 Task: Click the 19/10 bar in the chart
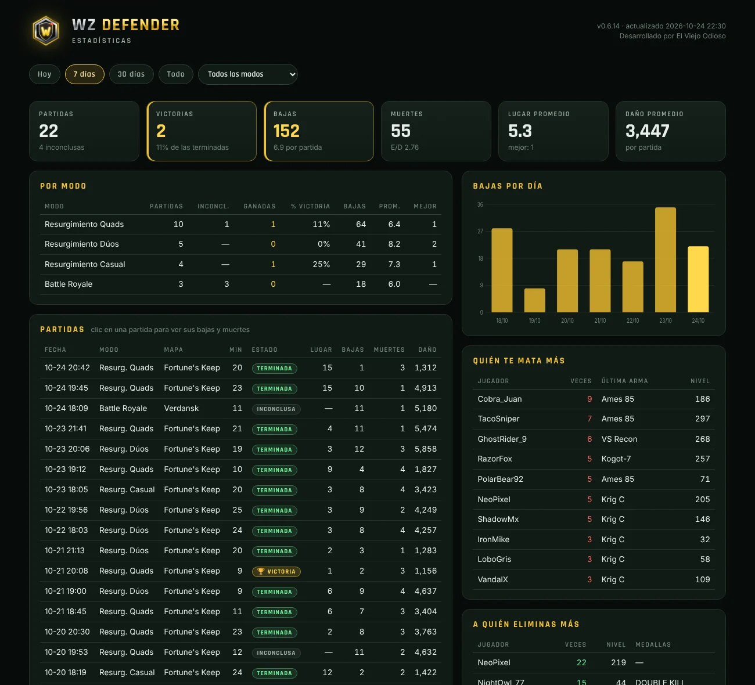coord(535,300)
